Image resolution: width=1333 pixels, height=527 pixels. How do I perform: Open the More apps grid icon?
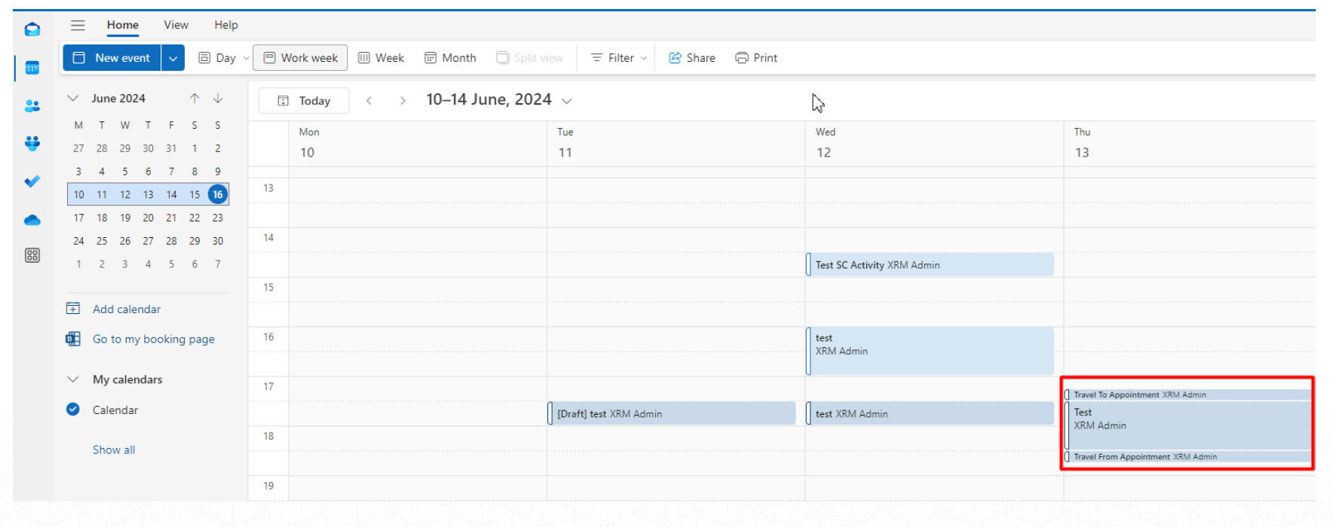click(32, 255)
